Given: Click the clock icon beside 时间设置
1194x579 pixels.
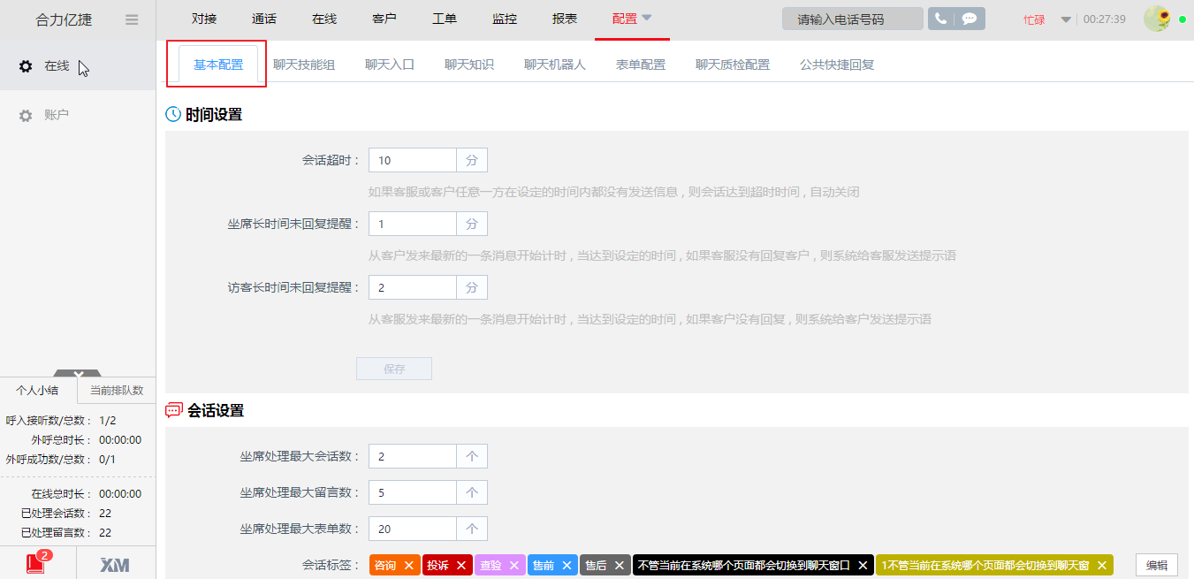Looking at the screenshot, I should point(171,113).
